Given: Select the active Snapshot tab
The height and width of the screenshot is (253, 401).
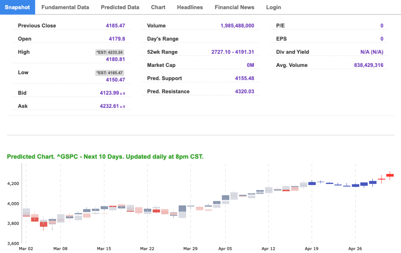Looking at the screenshot, I should click(x=18, y=7).
